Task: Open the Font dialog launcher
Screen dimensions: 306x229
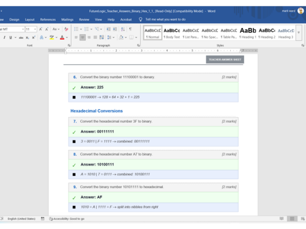Action: 69,45
